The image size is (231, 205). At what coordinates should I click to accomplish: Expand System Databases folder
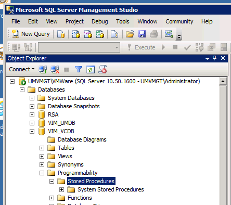click(x=32, y=98)
